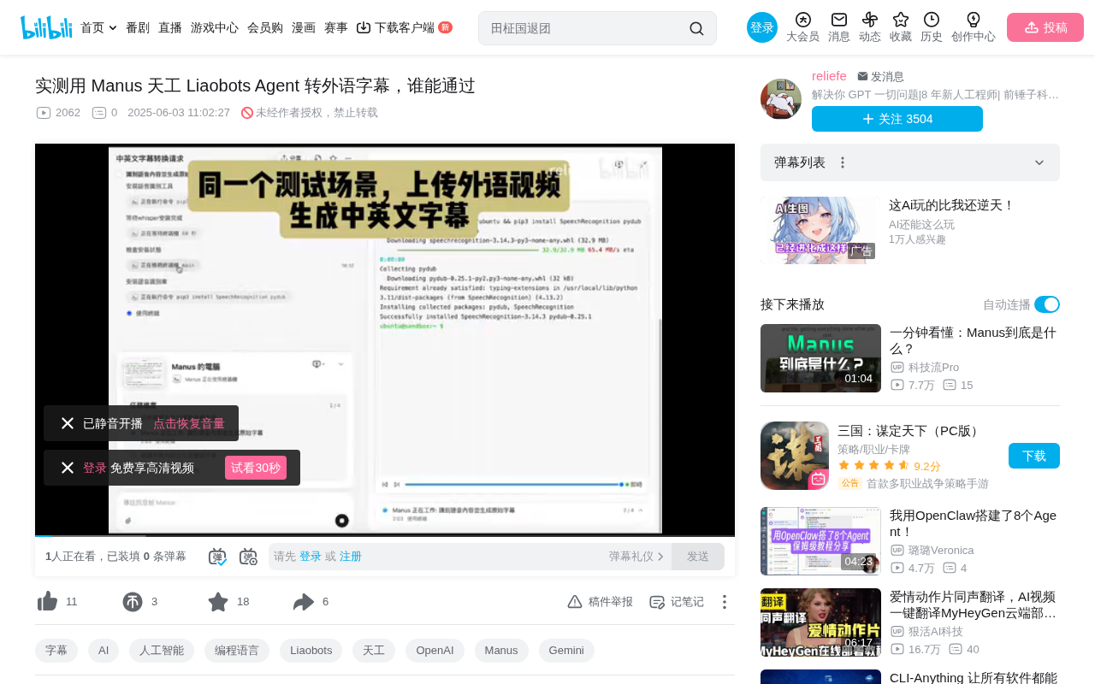Open danmaku settings icon
The width and height of the screenshot is (1095, 684).
pyautogui.click(x=248, y=557)
